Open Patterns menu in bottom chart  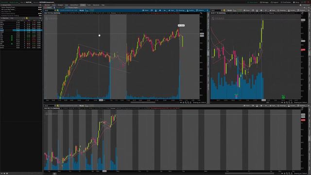pyautogui.click(x=302, y=106)
